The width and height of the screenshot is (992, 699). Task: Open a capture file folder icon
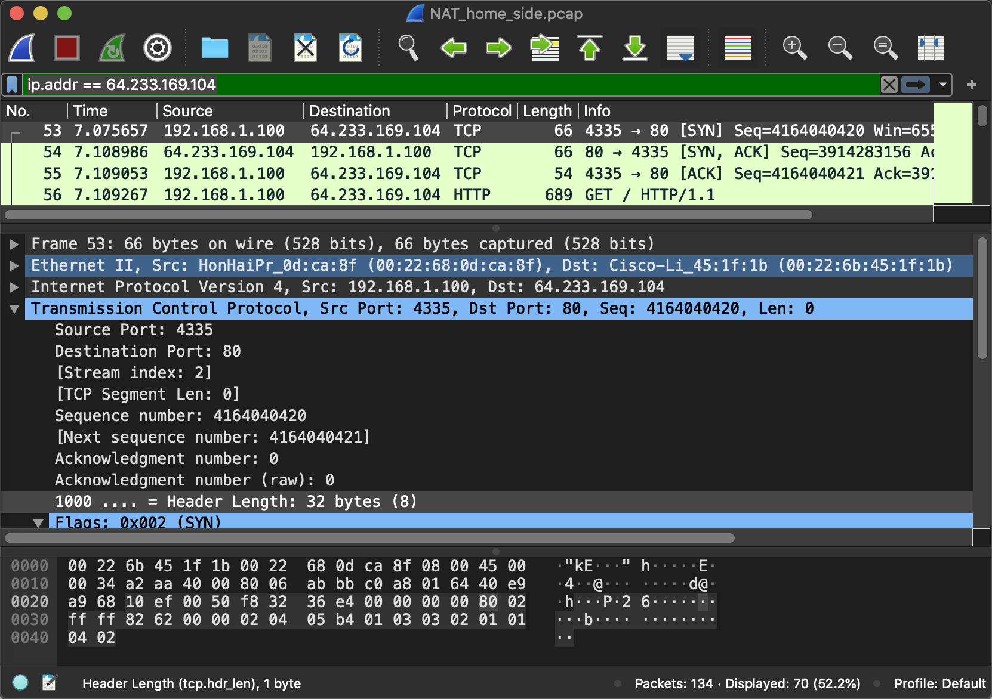pos(215,48)
